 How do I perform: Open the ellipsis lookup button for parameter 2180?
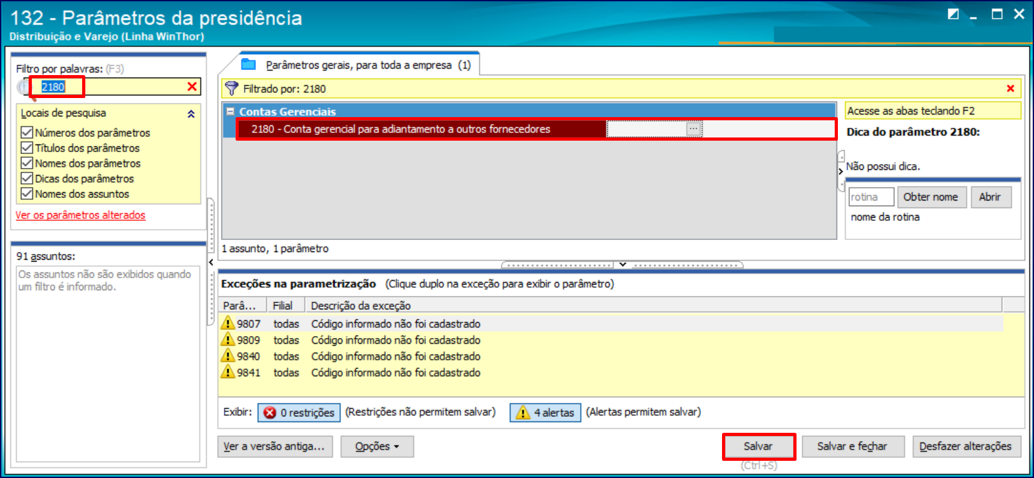tap(693, 129)
